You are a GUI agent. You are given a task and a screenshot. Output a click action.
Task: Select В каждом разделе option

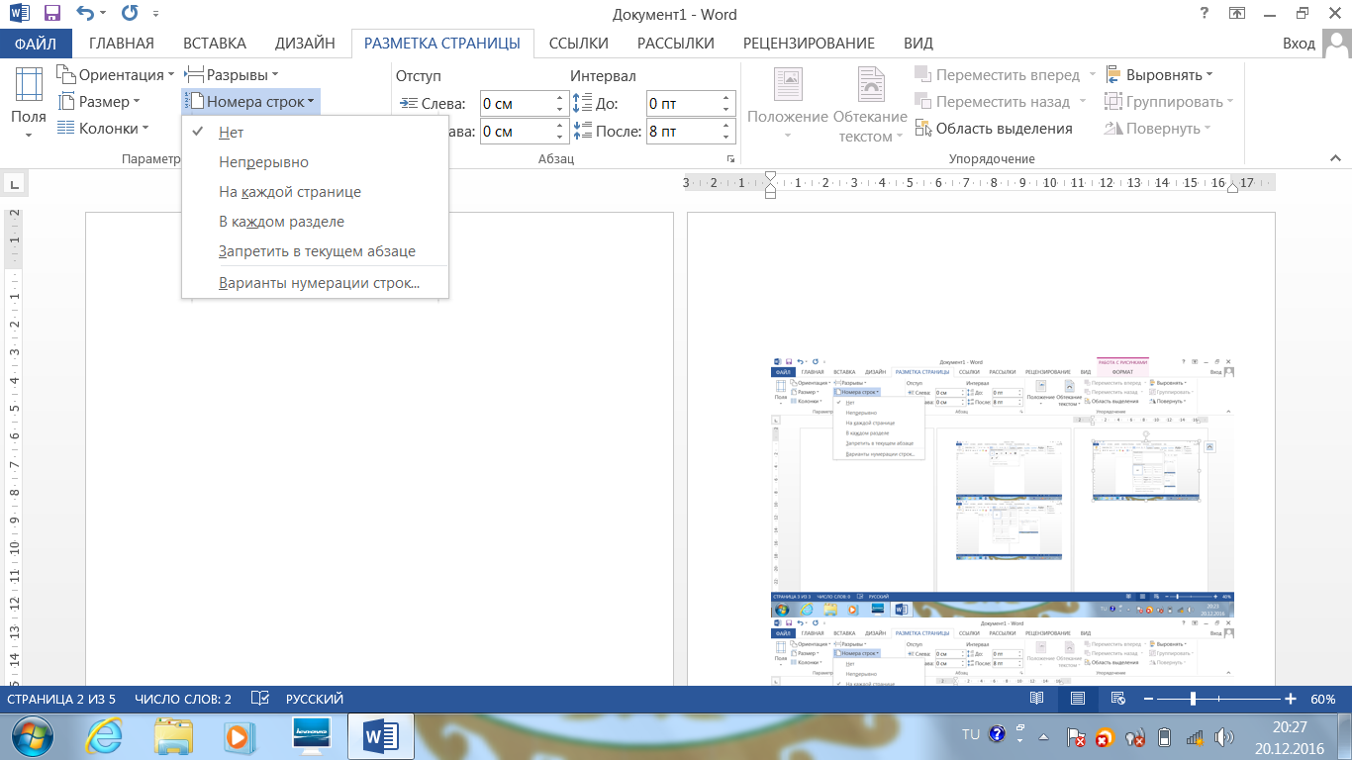pyautogui.click(x=315, y=222)
